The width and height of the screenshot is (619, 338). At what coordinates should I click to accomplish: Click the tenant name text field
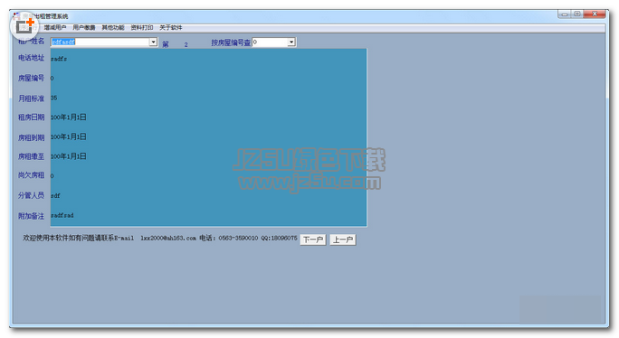tap(100, 42)
